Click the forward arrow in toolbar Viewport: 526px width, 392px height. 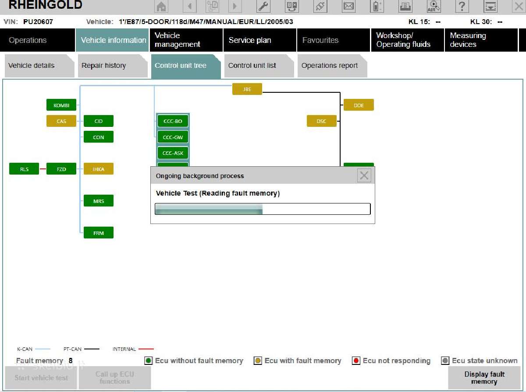[x=235, y=6]
